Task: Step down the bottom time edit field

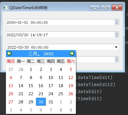Action: pyautogui.click(x=117, y=61)
